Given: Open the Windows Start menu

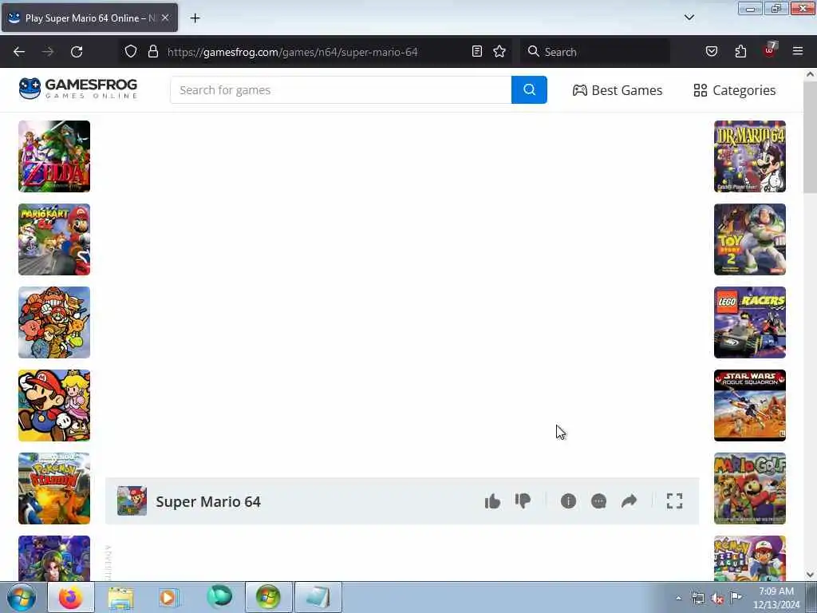Looking at the screenshot, I should click(x=22, y=597).
